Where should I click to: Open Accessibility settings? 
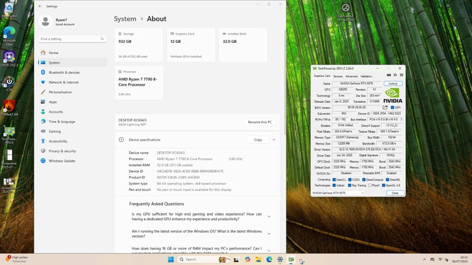pyautogui.click(x=73, y=141)
